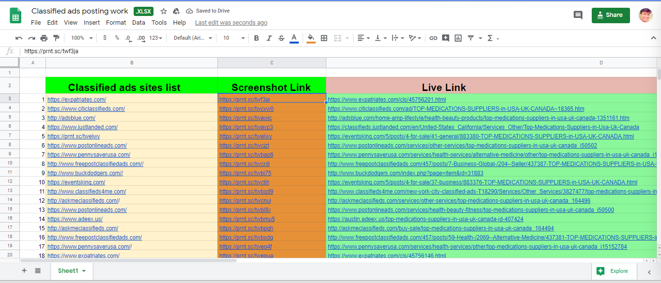
Task: Open the fill color picker
Action: tap(311, 38)
